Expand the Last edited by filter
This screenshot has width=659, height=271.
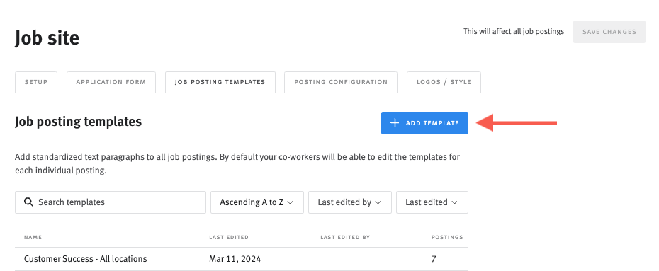[x=349, y=202]
